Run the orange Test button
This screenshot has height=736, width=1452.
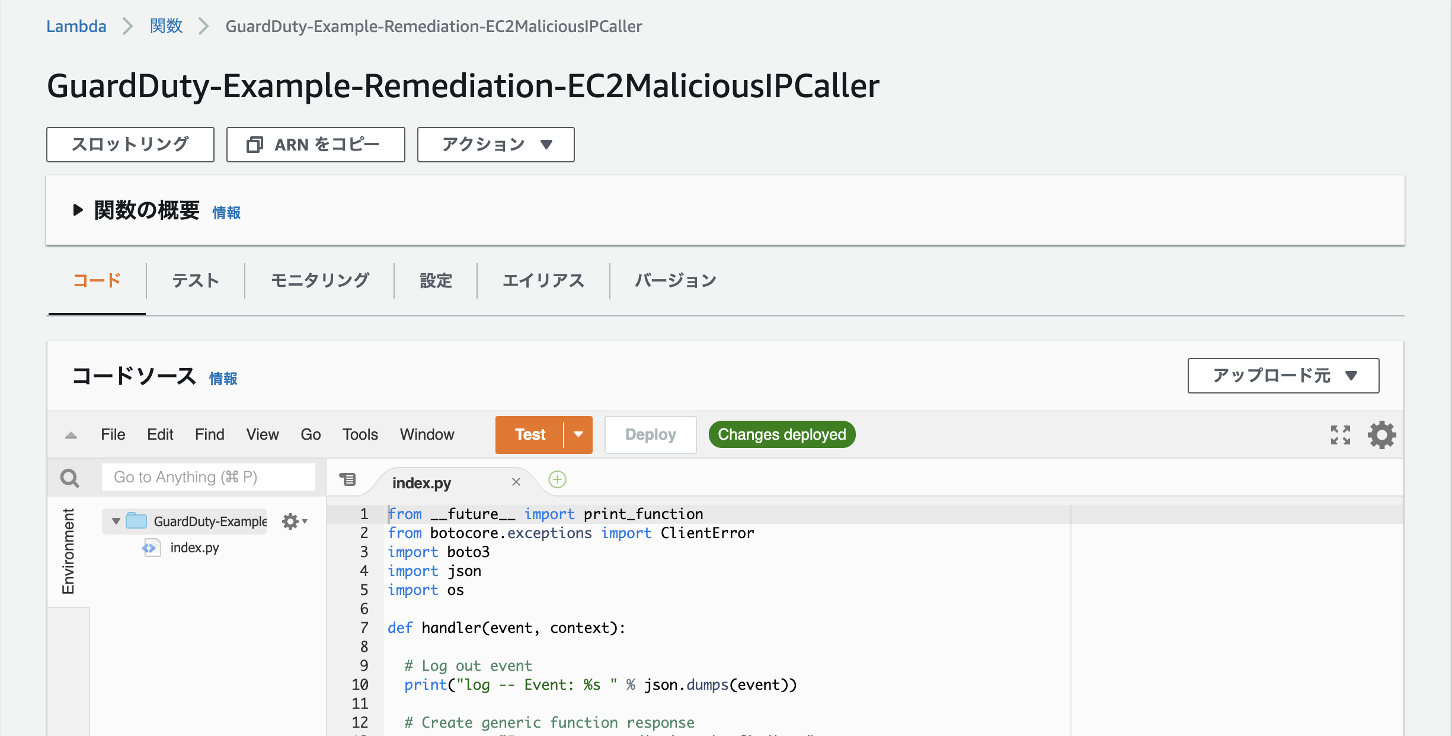530,435
